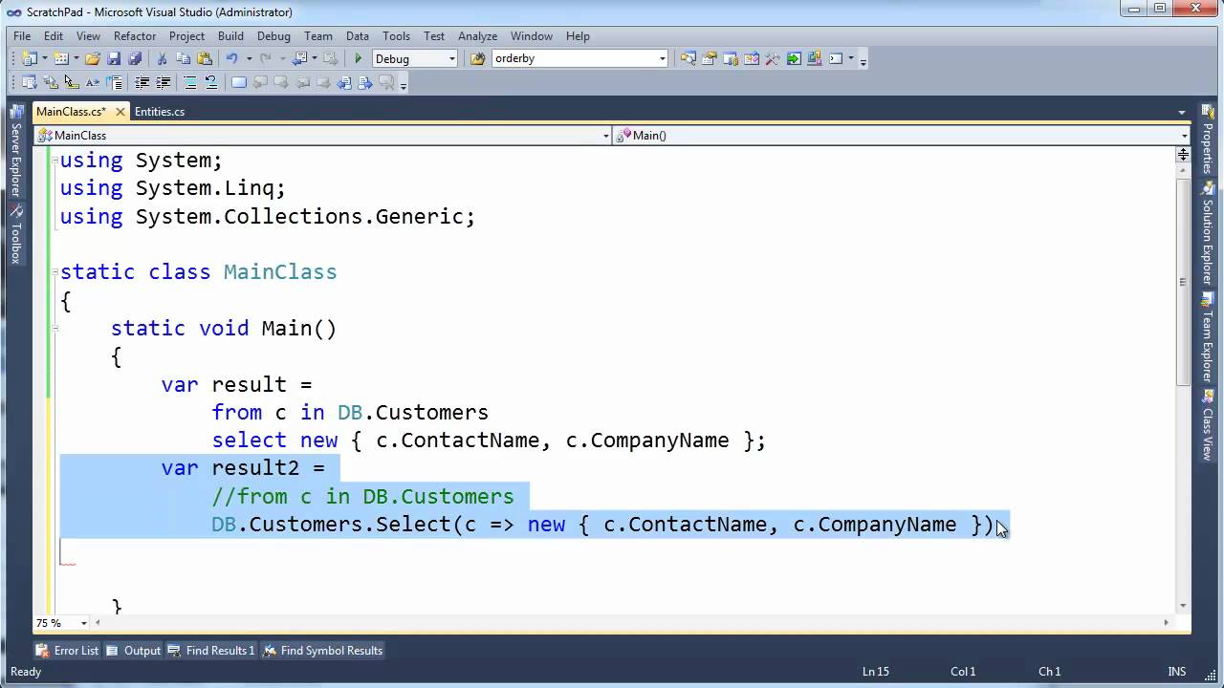The height and width of the screenshot is (688, 1224).
Task: Click Display an Object Member List icon
Action: (29, 83)
